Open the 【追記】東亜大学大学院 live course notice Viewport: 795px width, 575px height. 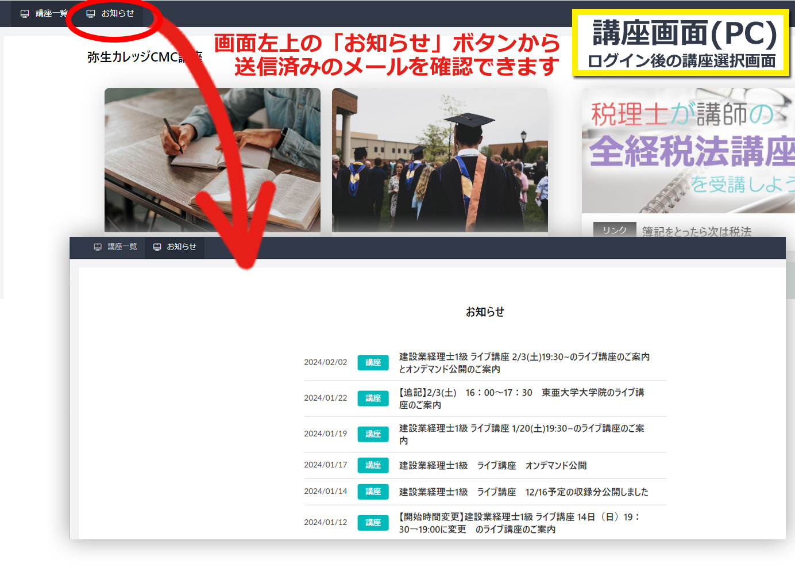521,398
